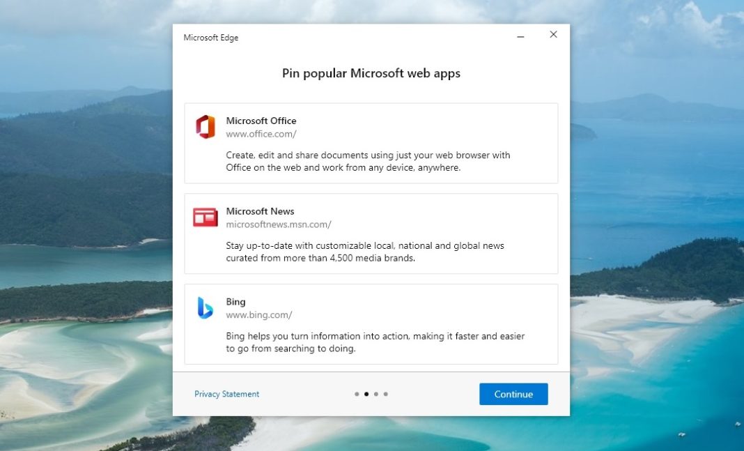Select the Bing card
This screenshot has height=451, width=744.
point(371,323)
